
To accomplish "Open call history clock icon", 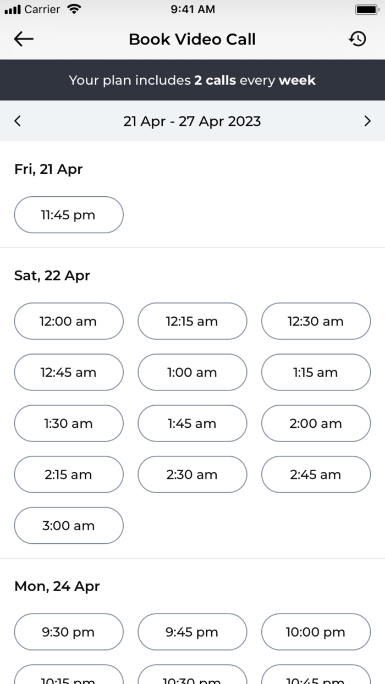I will (358, 39).
